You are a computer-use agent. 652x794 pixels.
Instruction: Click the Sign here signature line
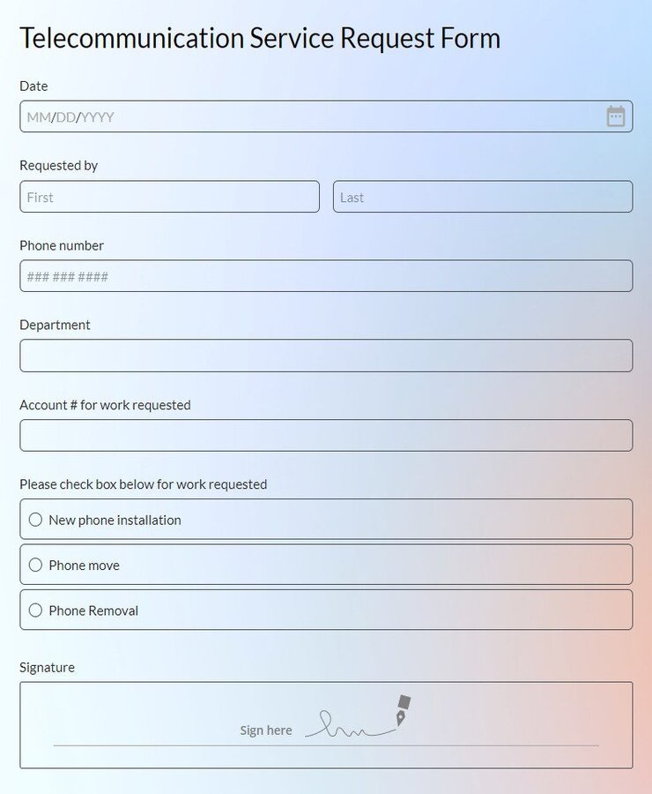pos(266,730)
